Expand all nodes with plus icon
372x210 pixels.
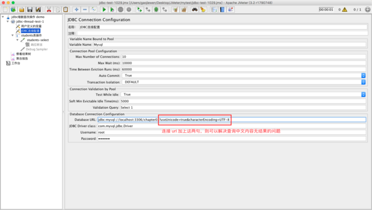[76, 10]
